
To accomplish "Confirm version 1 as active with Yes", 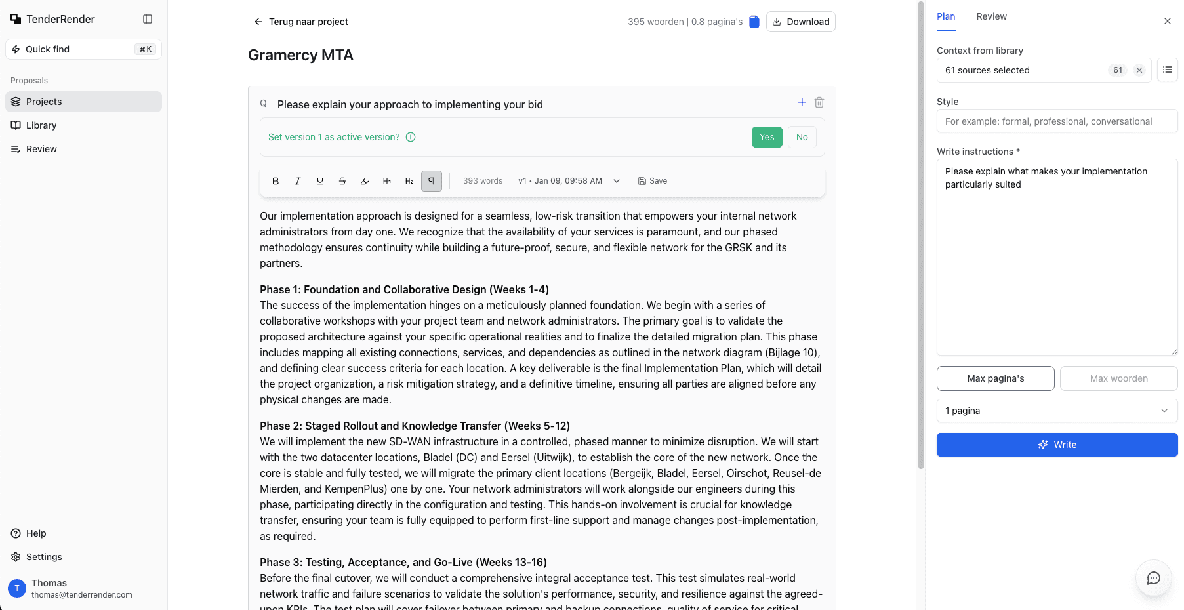I will click(x=766, y=137).
